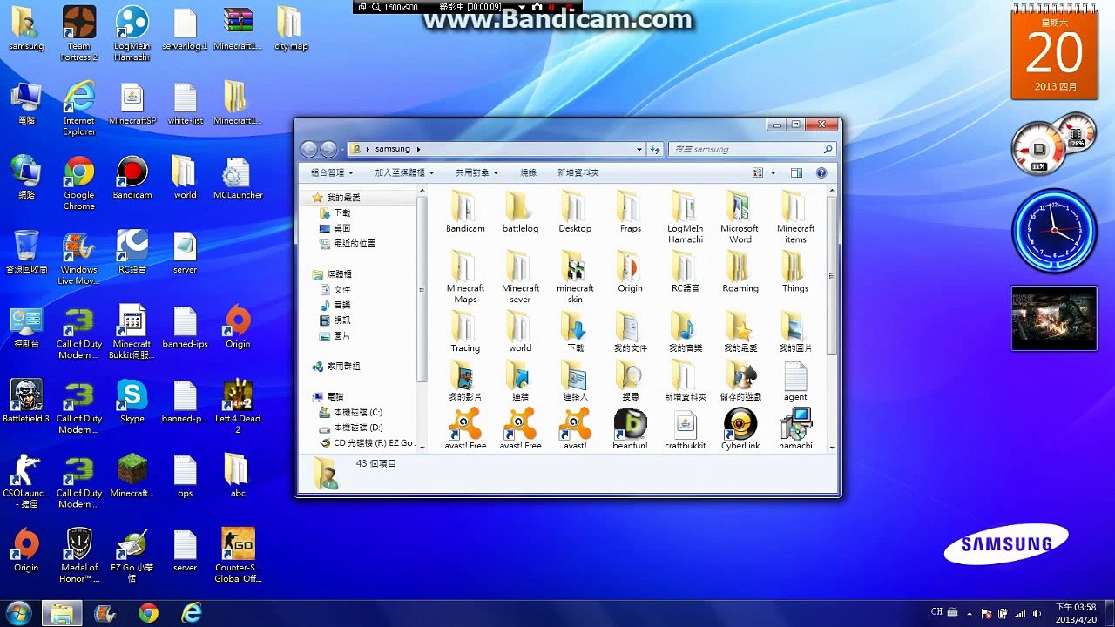Select the banned-ips file on desktop
Screen dimensions: 1115x627
pyautogui.click(x=185, y=327)
